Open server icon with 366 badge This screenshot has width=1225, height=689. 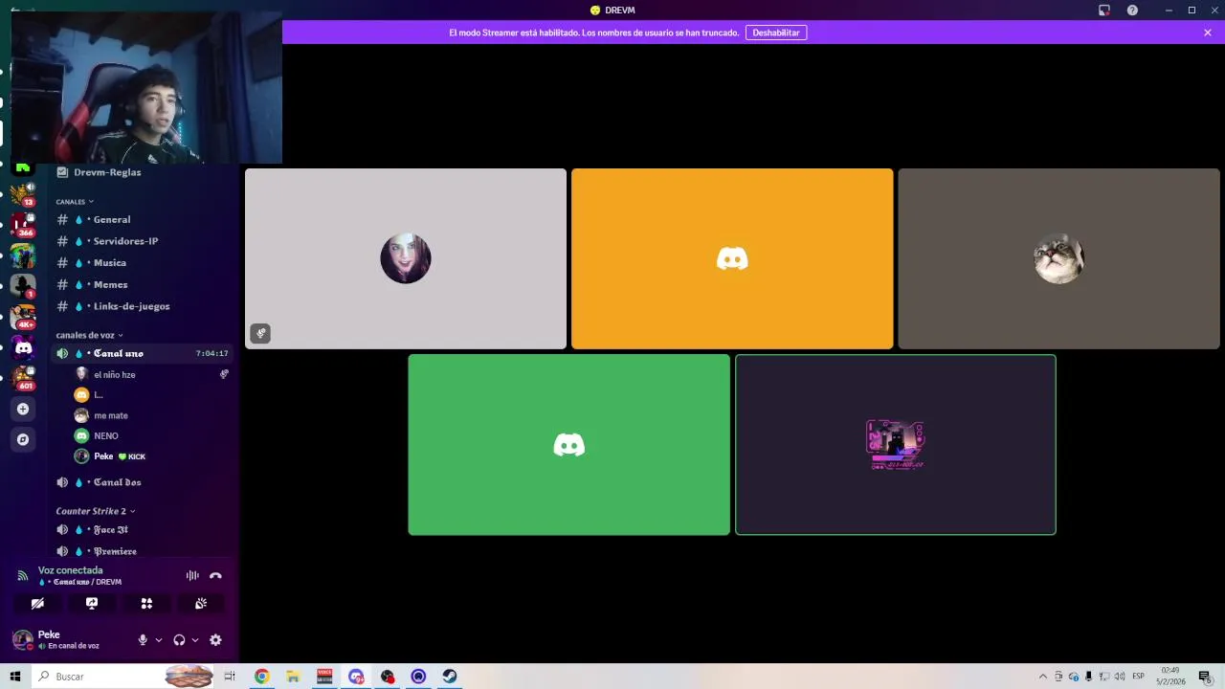[x=22, y=226]
